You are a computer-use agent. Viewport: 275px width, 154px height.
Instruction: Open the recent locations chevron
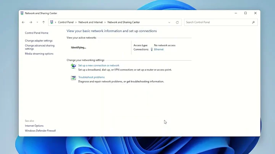pos(37,22)
